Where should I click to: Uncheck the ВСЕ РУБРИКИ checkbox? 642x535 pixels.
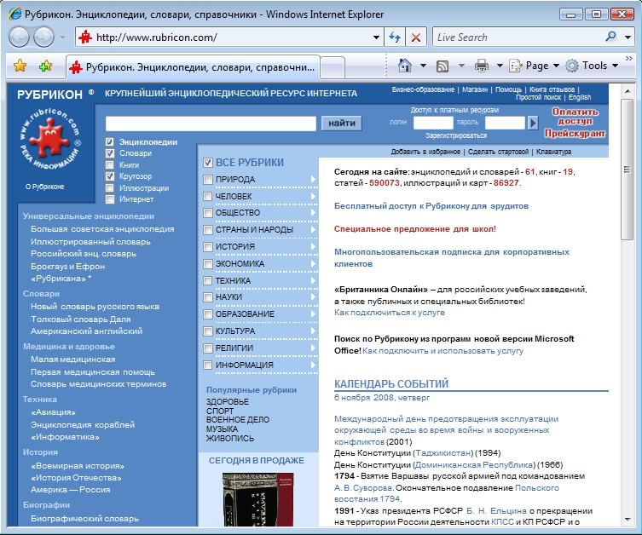207,163
